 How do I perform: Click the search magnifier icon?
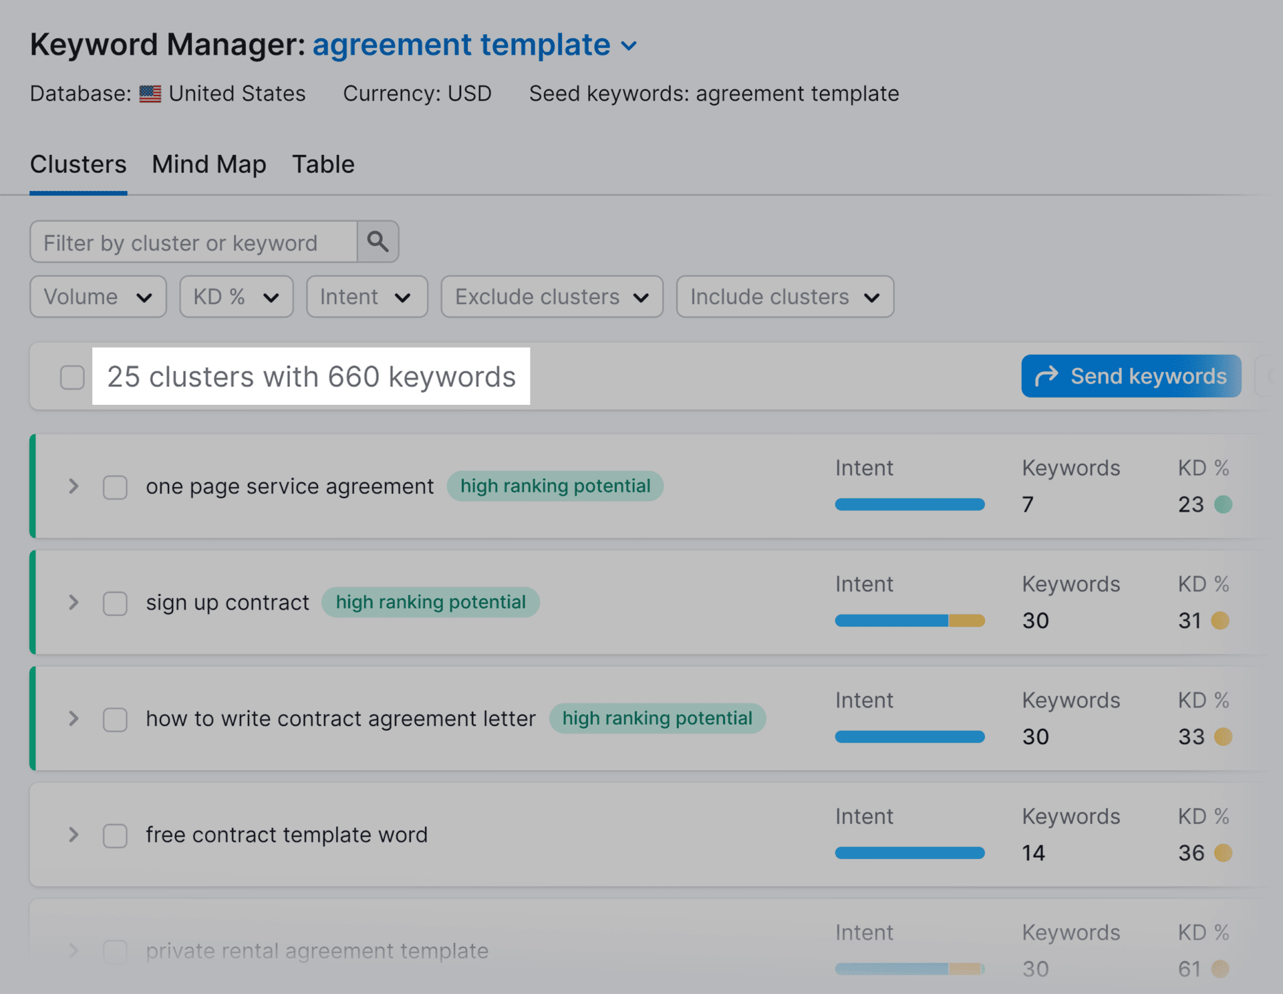point(378,242)
